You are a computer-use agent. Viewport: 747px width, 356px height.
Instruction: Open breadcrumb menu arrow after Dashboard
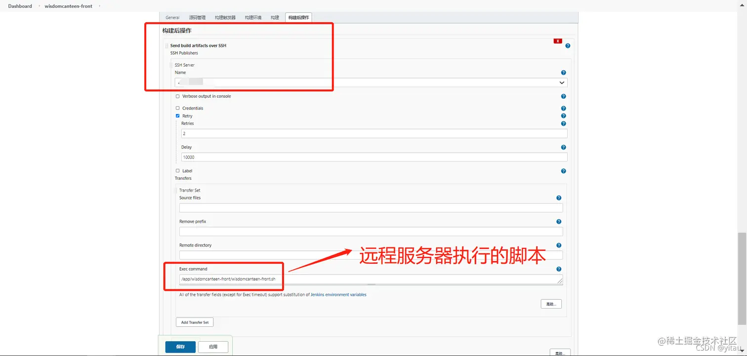click(39, 6)
